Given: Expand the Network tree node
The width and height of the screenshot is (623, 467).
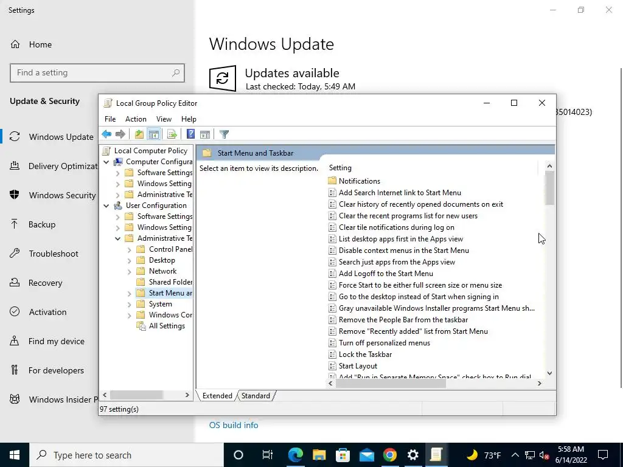Looking at the screenshot, I should tap(129, 272).
